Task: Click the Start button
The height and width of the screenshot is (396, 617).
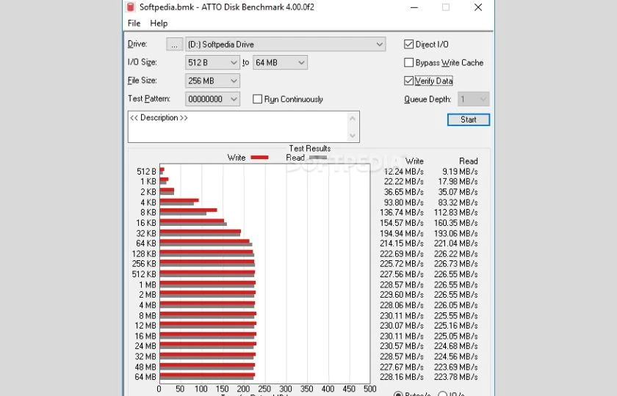Action: click(469, 120)
